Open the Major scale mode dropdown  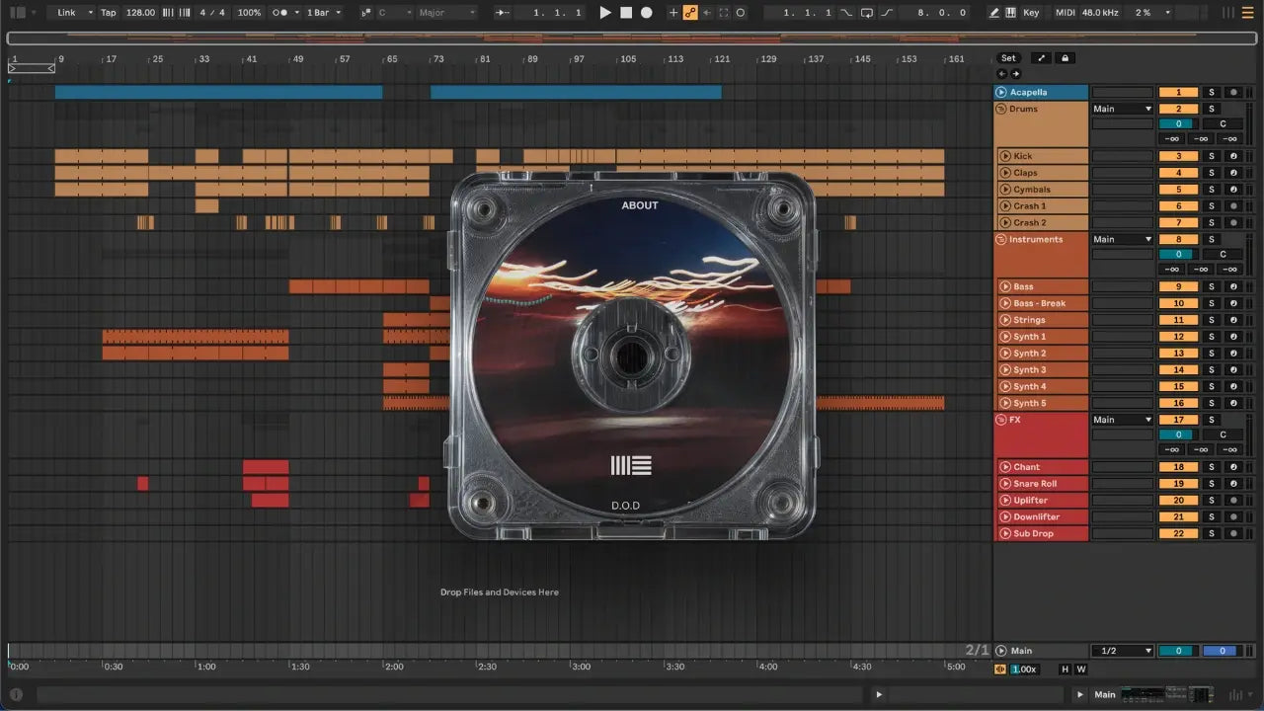(446, 13)
